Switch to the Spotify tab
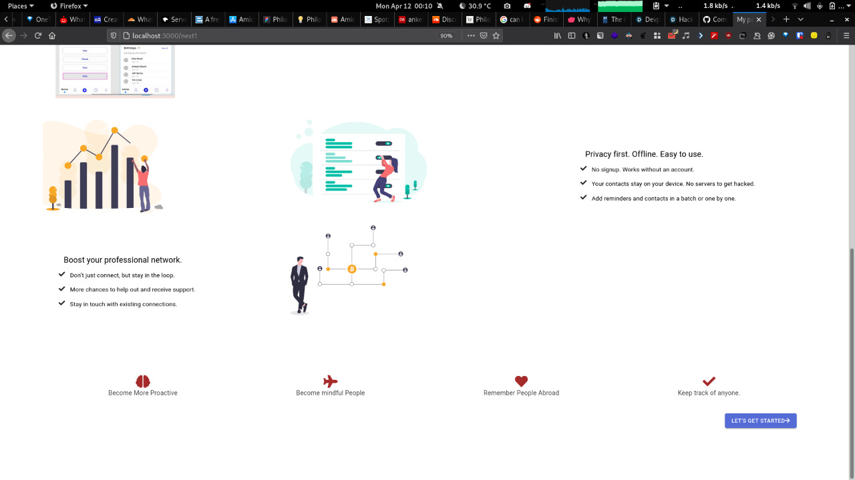The width and height of the screenshot is (855, 480). pyautogui.click(x=377, y=19)
